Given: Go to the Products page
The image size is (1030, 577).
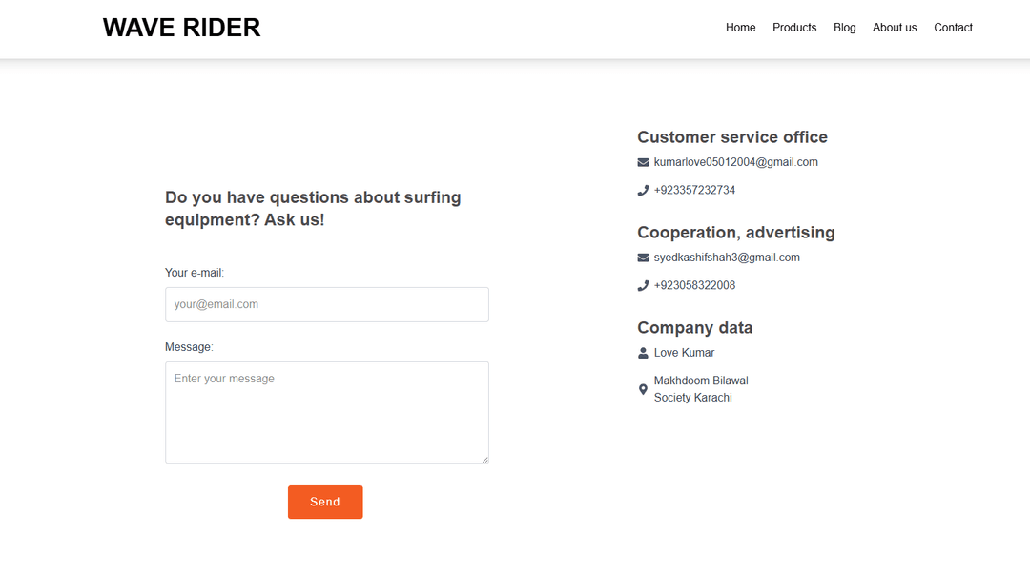Looking at the screenshot, I should pyautogui.click(x=794, y=28).
